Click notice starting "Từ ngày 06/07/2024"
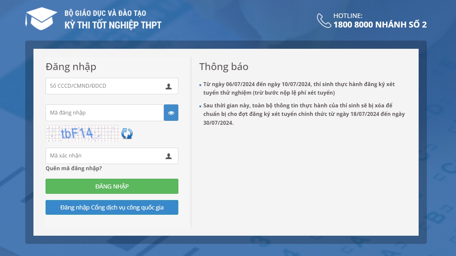This screenshot has height=256, width=456. (299, 88)
